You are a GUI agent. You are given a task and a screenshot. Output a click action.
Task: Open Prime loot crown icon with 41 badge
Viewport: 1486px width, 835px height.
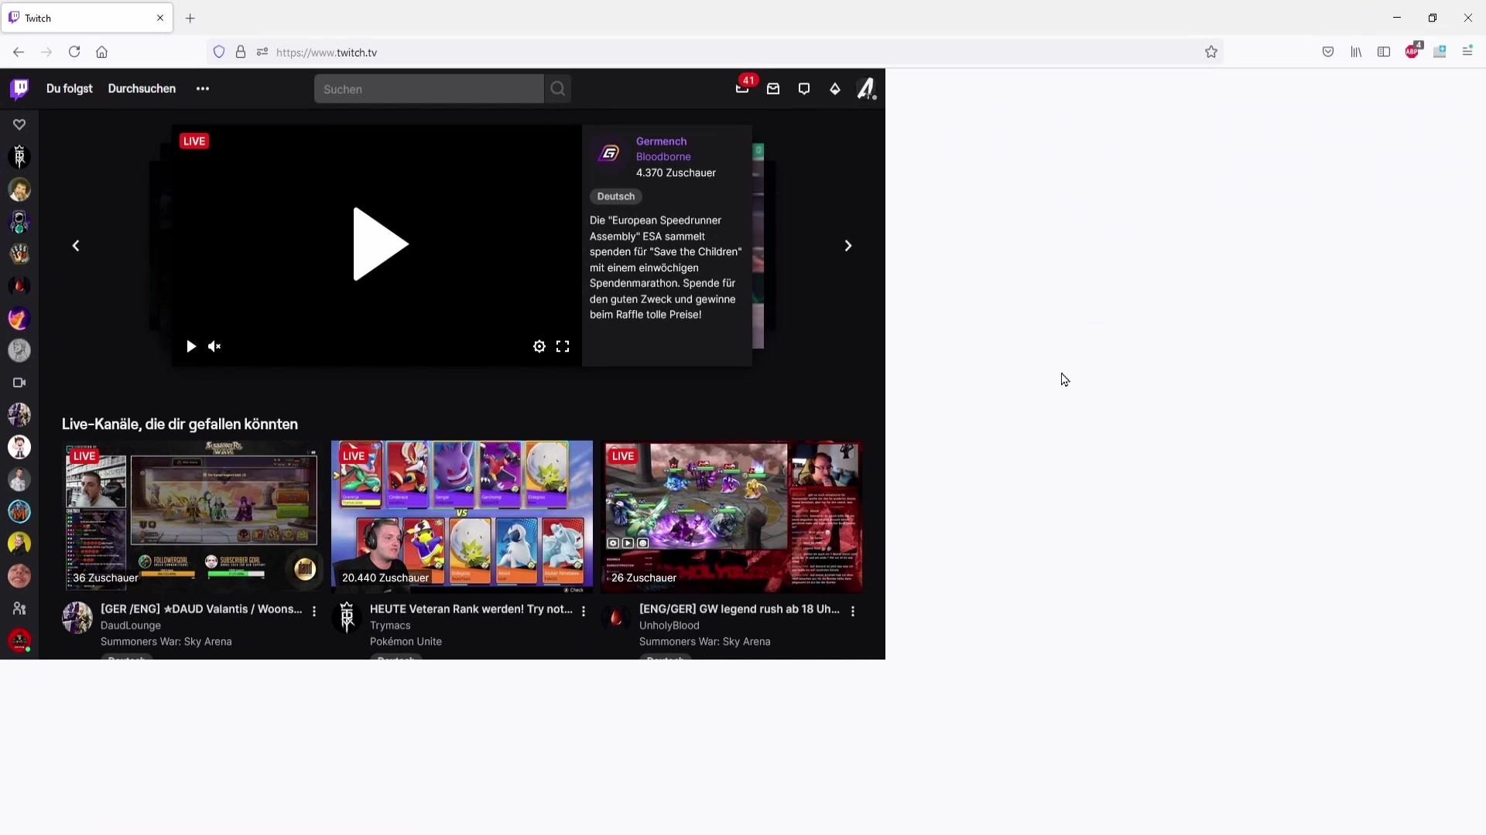tap(742, 89)
